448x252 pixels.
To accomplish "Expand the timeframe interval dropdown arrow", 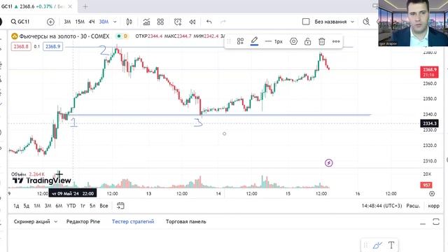I will click(115, 22).
